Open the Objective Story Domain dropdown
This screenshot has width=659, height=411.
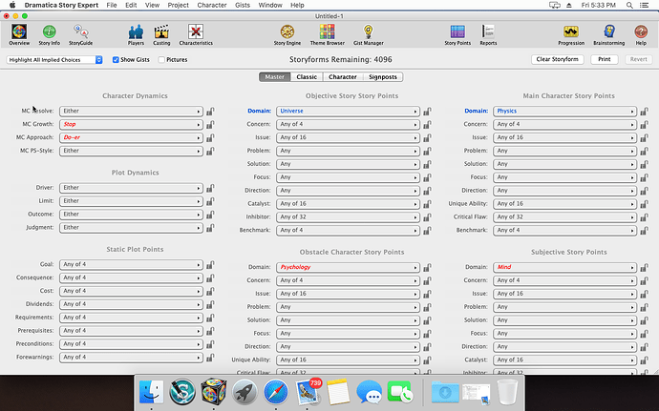(349, 111)
